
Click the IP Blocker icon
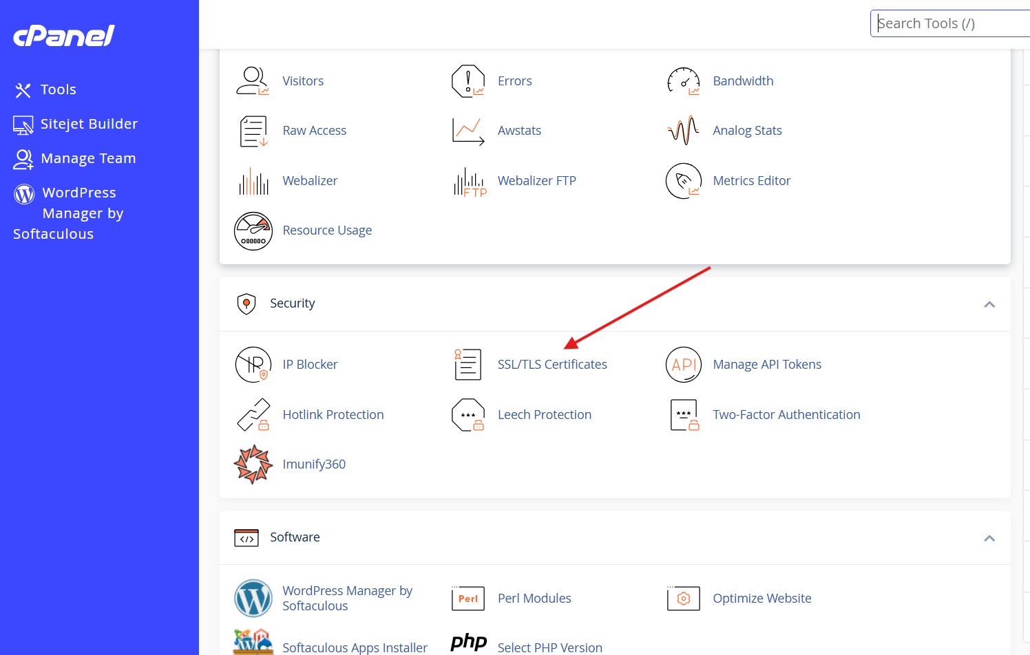(x=253, y=365)
